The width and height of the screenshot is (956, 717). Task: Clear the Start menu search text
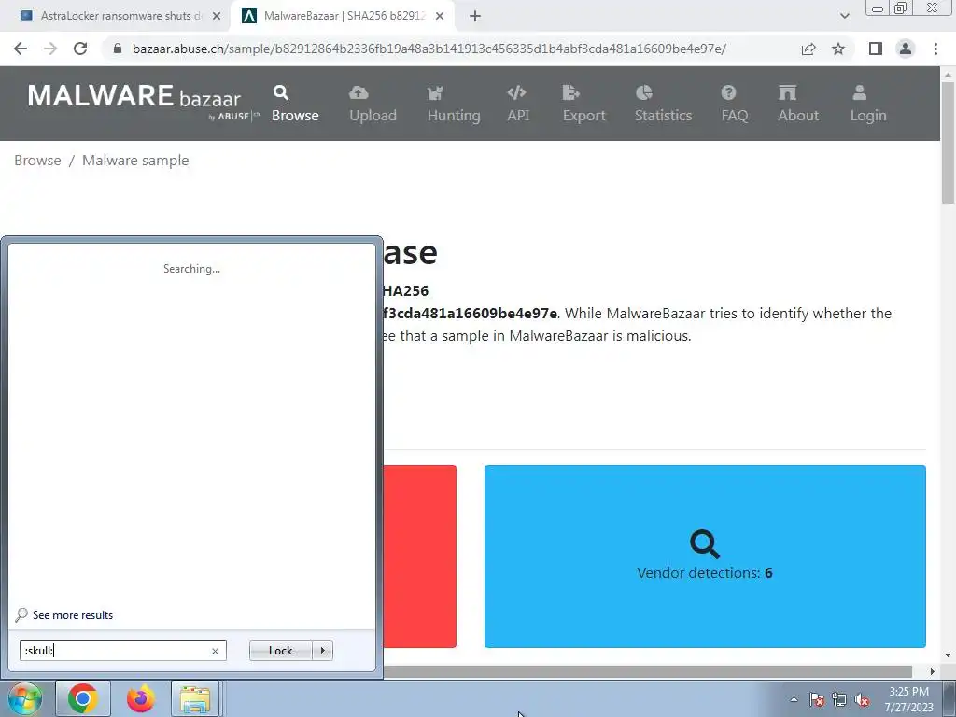tap(216, 651)
